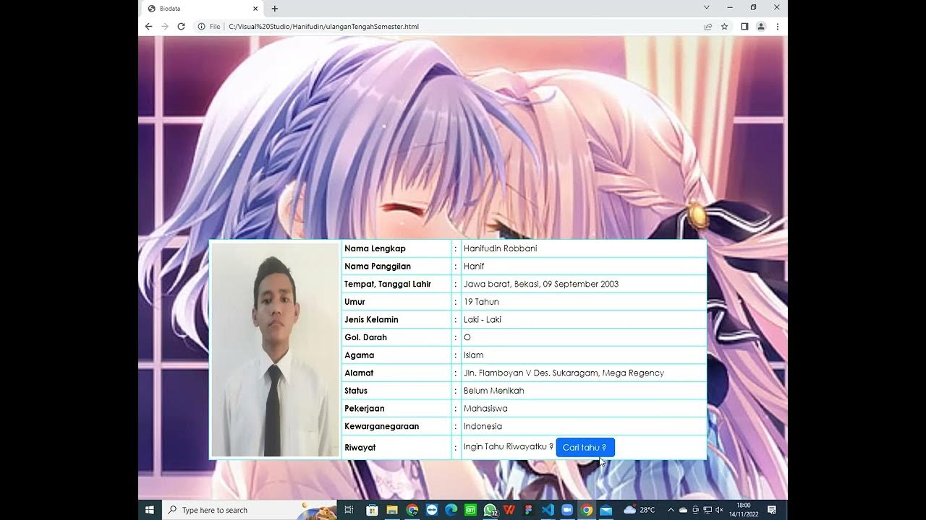The height and width of the screenshot is (520, 926).
Task: Click the share page icon in address bar
Action: coord(708,27)
